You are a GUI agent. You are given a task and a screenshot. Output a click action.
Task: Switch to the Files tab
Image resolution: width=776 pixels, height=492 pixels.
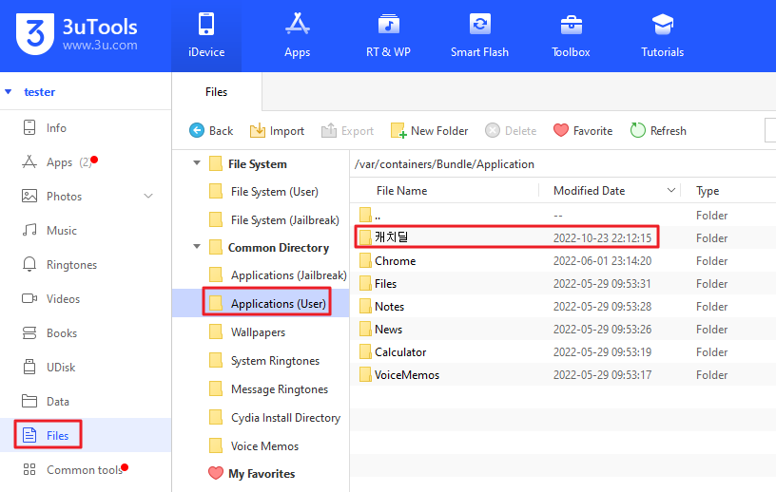(216, 92)
